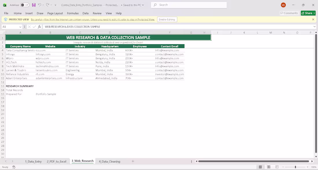Click the green Share button
The height and width of the screenshot is (170, 318).
coord(308,13)
